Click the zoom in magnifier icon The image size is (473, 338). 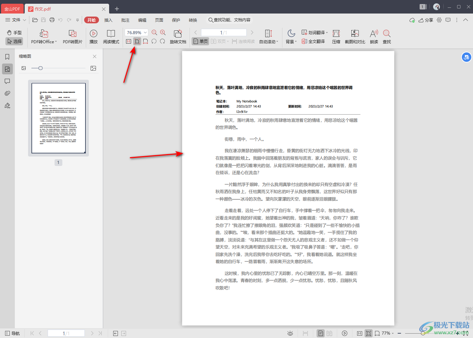pyautogui.click(x=163, y=32)
